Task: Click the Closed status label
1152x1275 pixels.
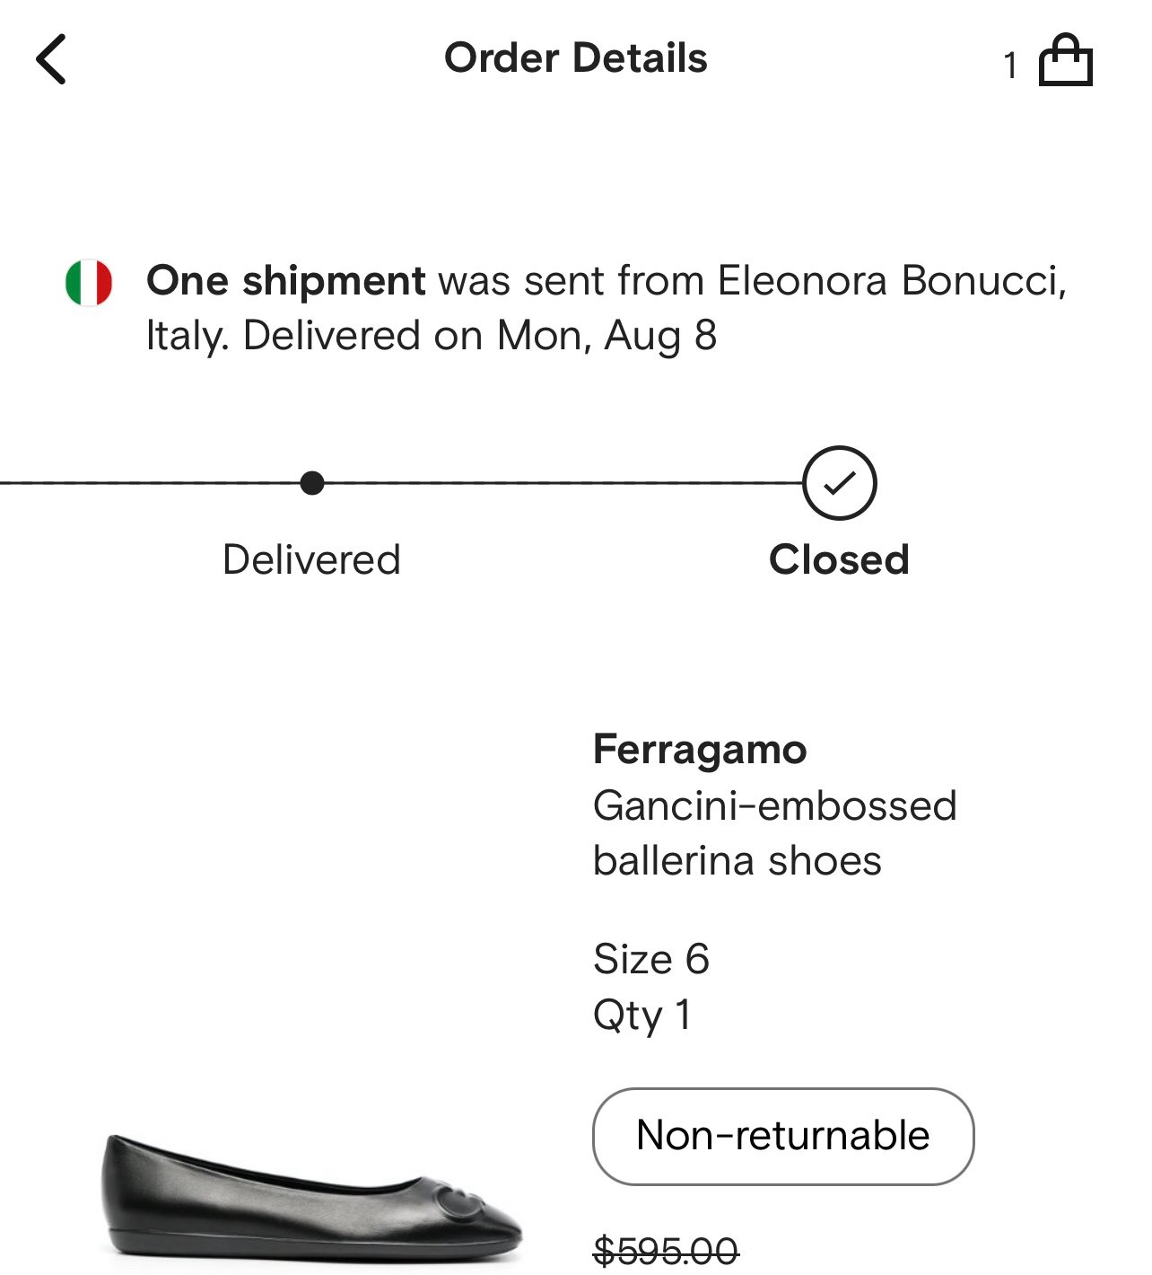Action: 839,559
